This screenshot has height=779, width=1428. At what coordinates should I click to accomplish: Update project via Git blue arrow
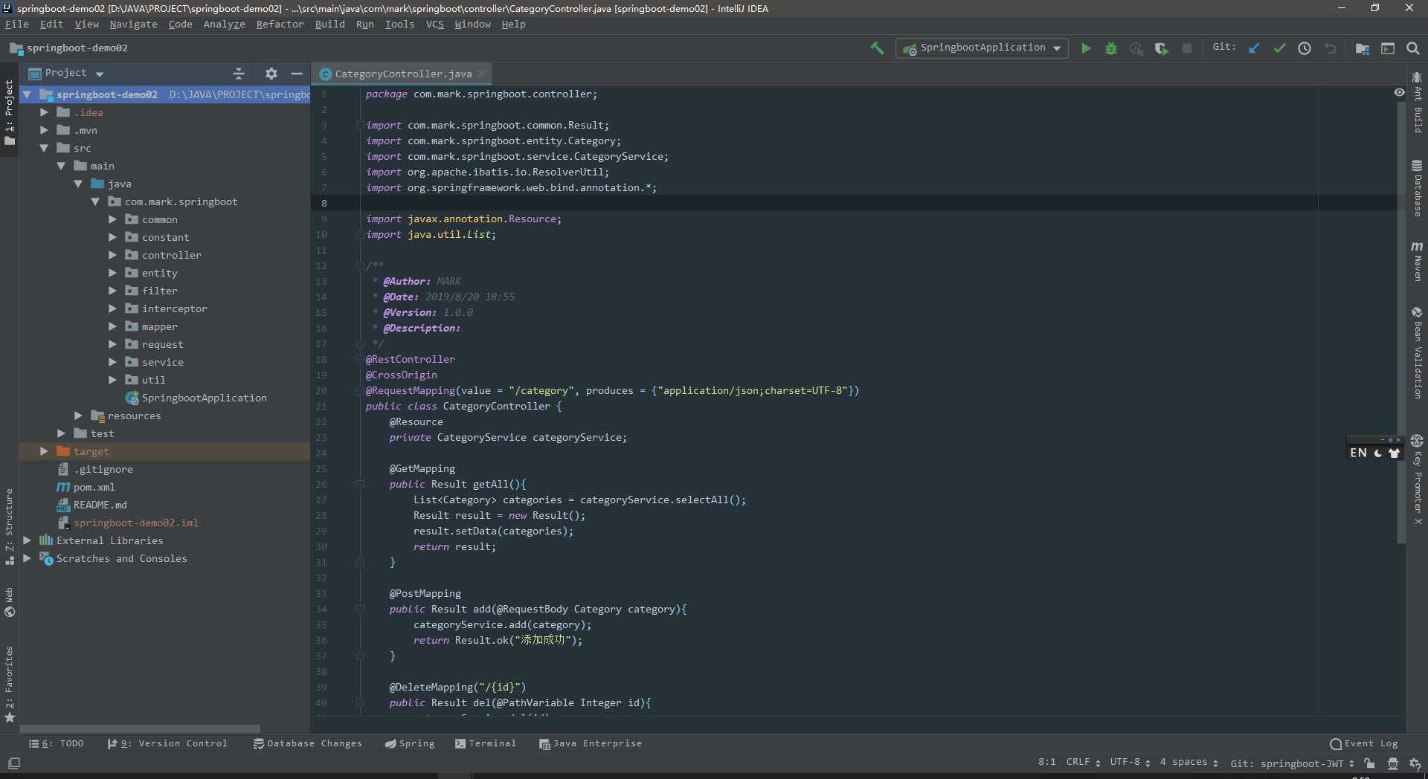click(x=1254, y=48)
